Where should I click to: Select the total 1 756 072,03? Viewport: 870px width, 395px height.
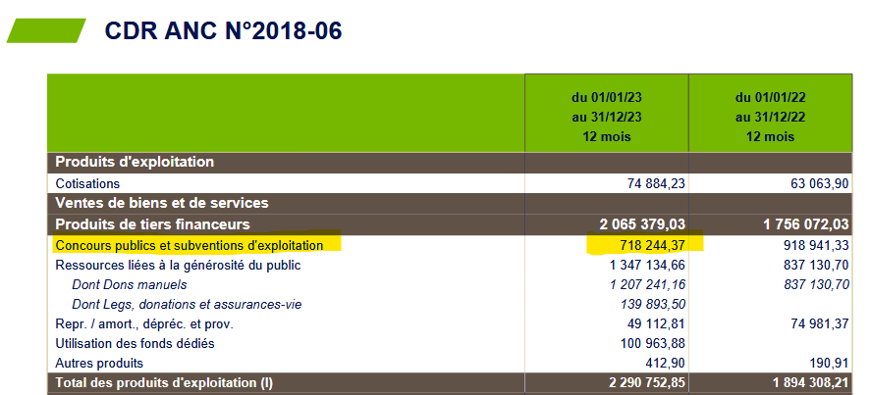[806, 224]
